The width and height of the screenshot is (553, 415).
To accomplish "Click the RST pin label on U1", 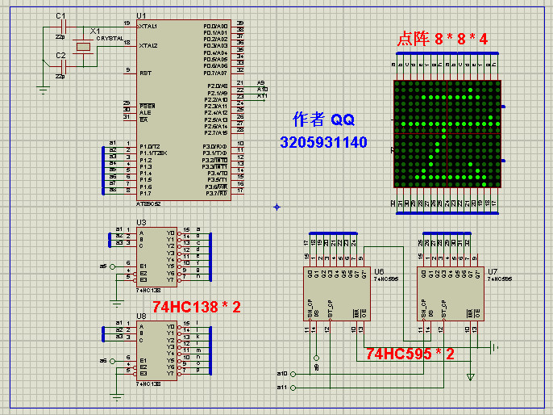I will 145,73.
